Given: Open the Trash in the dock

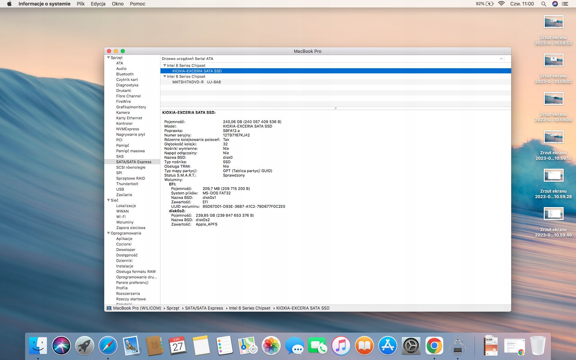Looking at the screenshot, I should click(x=538, y=346).
